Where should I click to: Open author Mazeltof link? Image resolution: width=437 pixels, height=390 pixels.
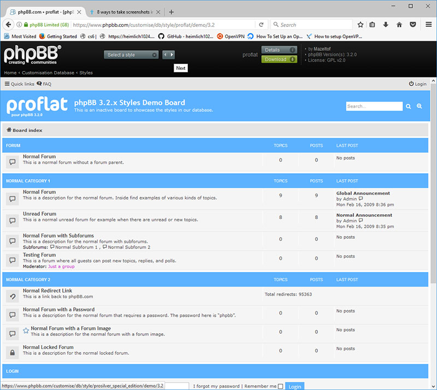point(322,49)
